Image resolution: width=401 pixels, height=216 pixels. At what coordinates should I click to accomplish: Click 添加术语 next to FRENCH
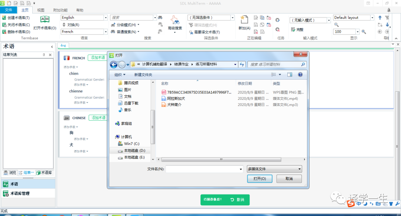[98, 58]
